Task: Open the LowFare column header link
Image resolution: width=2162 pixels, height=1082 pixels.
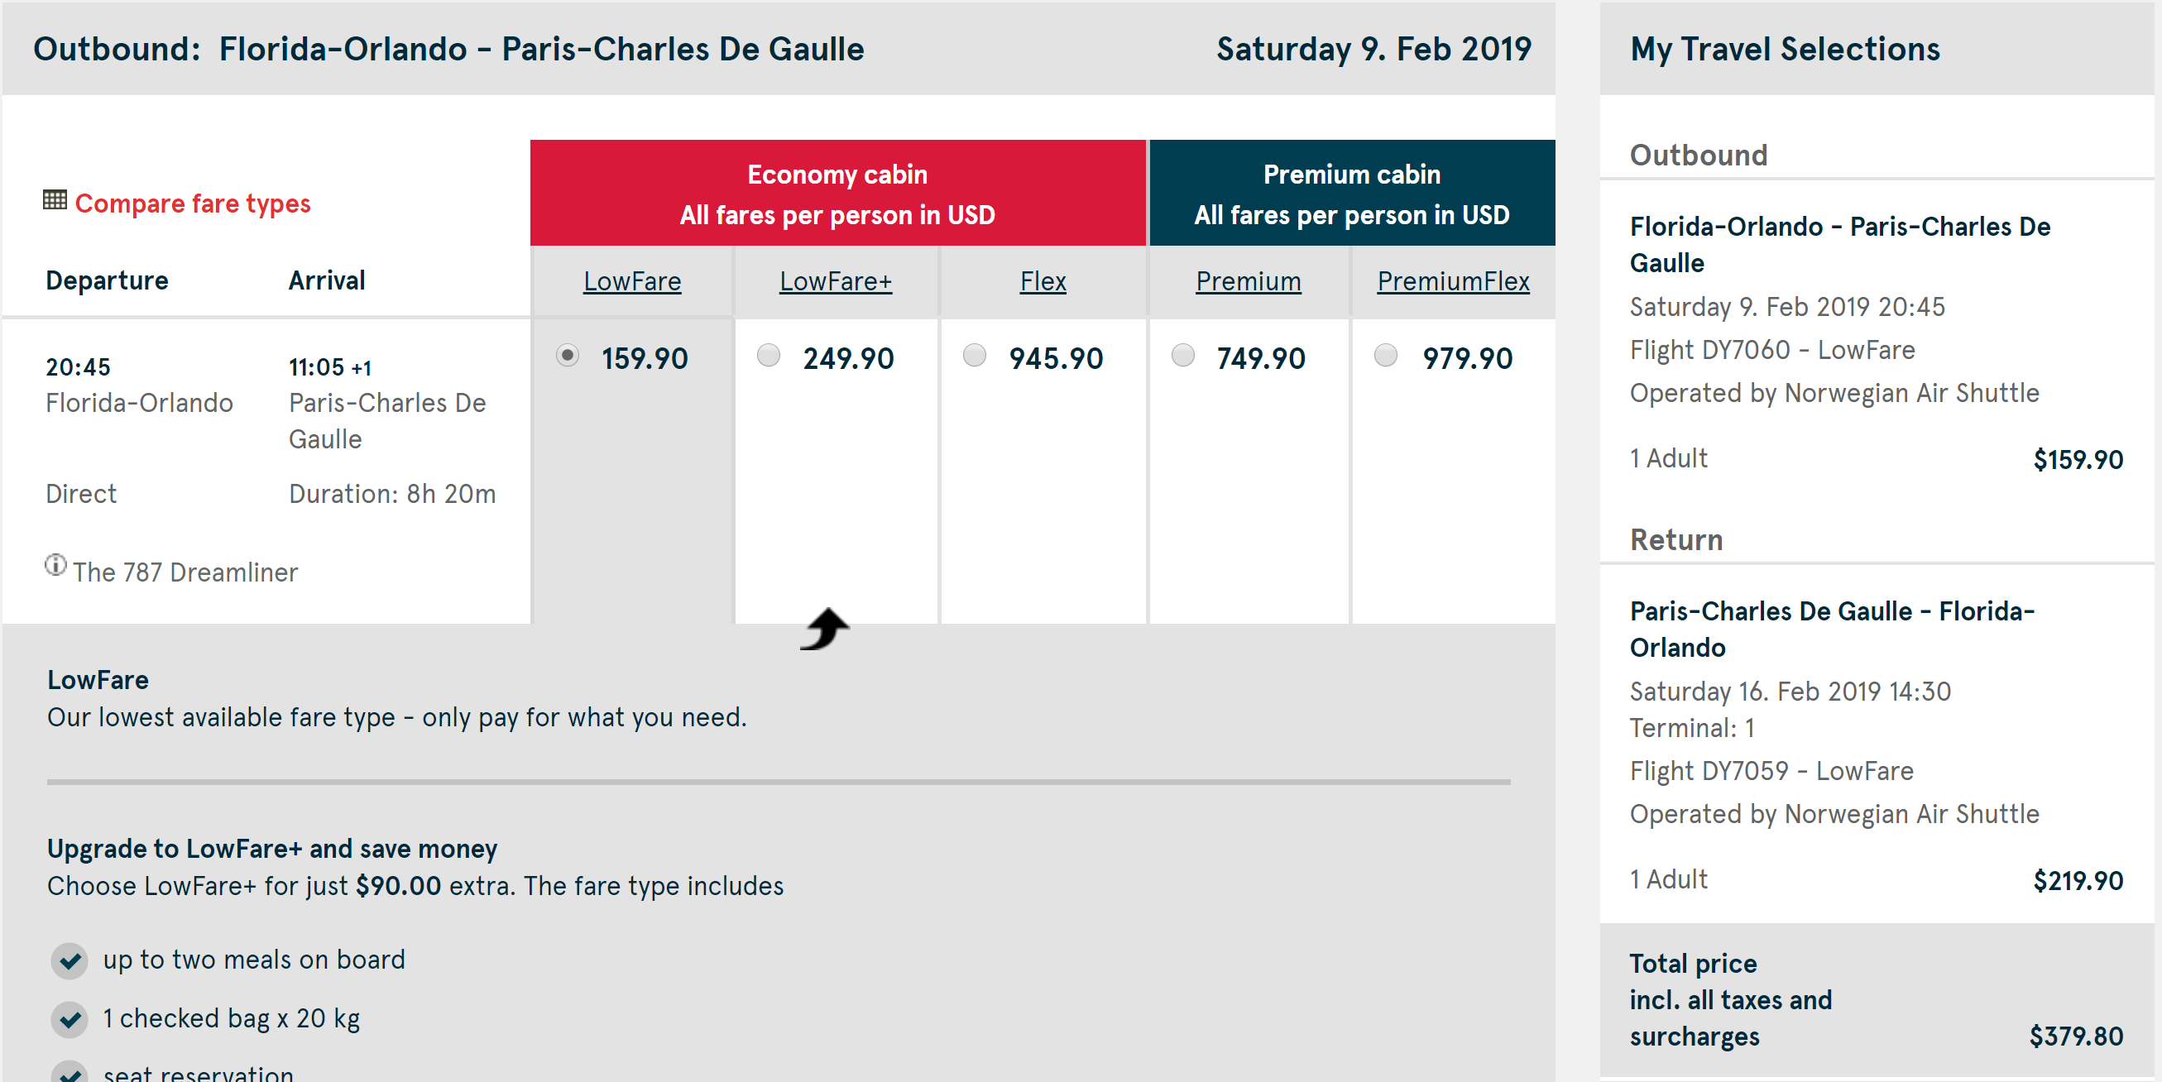Action: 632,281
